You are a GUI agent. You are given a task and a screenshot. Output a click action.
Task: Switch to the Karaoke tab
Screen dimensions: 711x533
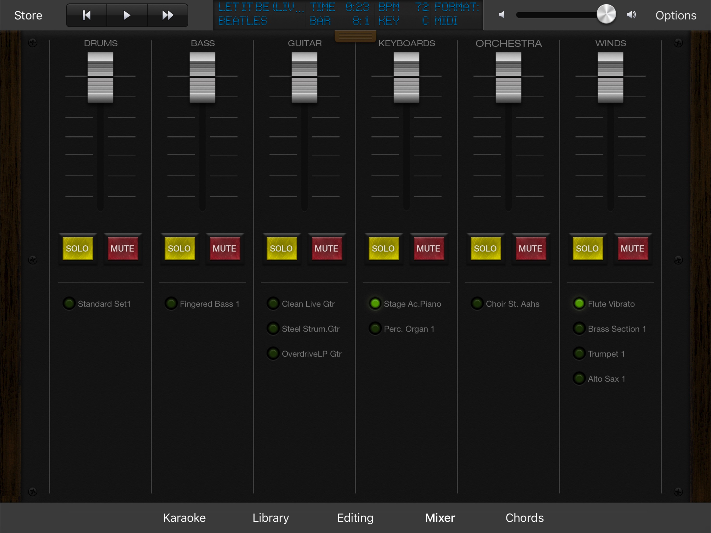coord(184,518)
